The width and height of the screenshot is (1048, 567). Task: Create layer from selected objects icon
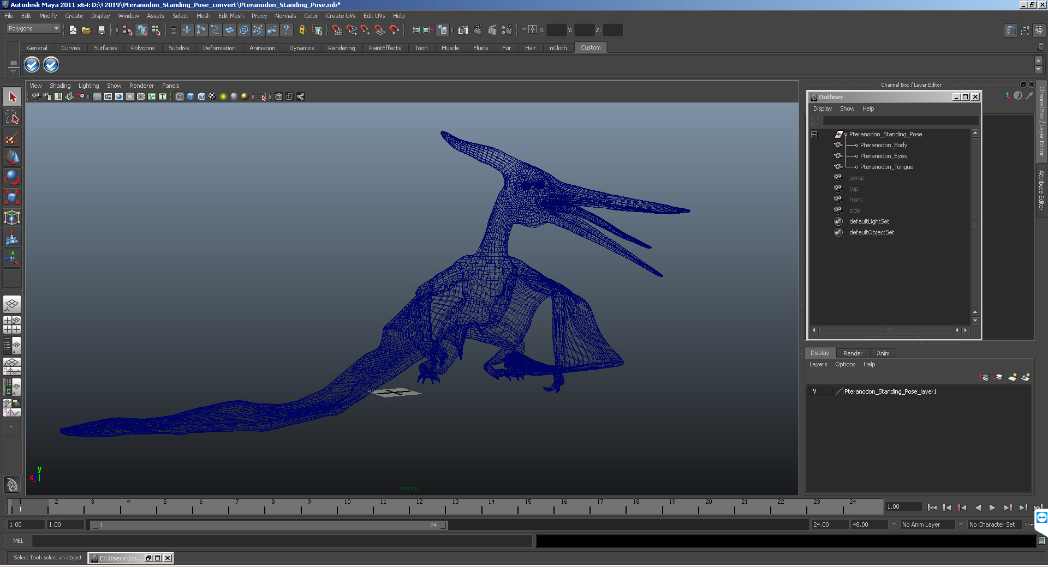click(x=1026, y=377)
